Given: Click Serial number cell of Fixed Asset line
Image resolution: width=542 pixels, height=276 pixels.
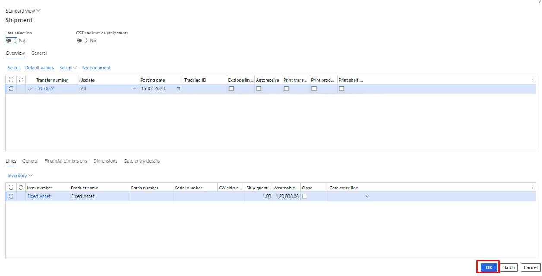Looking at the screenshot, I should (x=196, y=196).
